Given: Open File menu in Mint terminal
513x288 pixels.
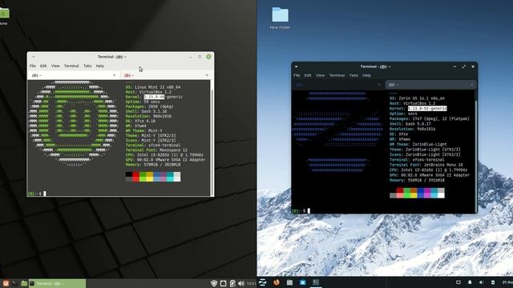Looking at the screenshot, I should pos(33,66).
